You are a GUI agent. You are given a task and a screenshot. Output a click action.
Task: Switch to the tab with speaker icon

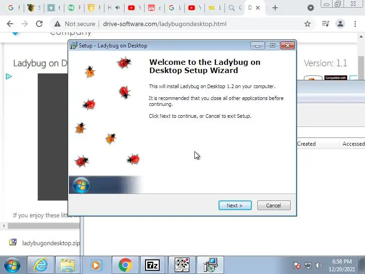(x=114, y=8)
